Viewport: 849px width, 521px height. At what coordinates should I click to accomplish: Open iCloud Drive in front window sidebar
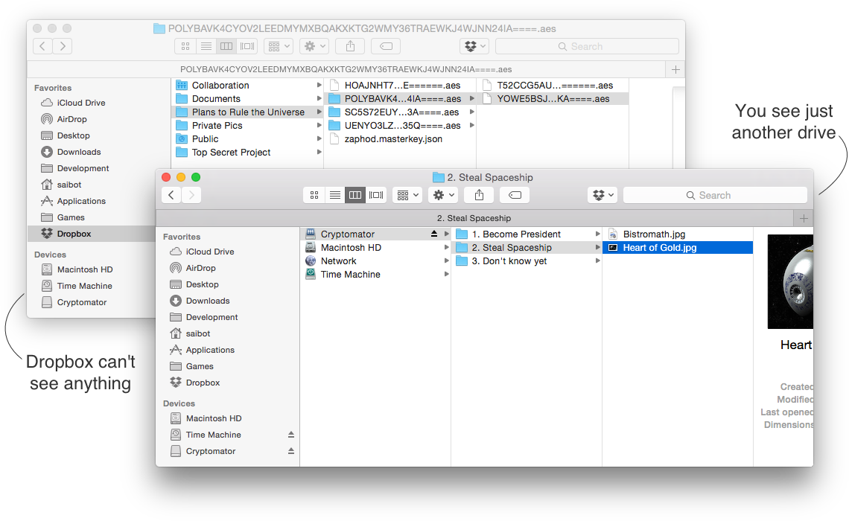tap(209, 252)
